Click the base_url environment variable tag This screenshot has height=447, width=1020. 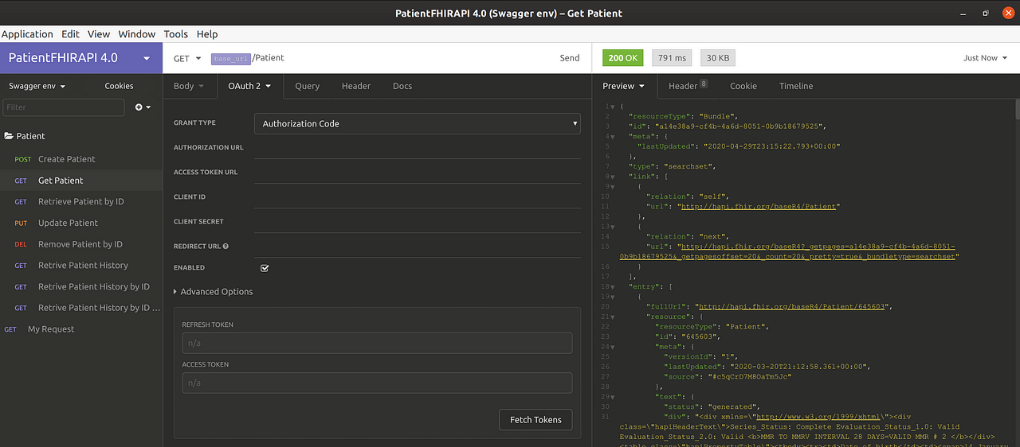(231, 59)
